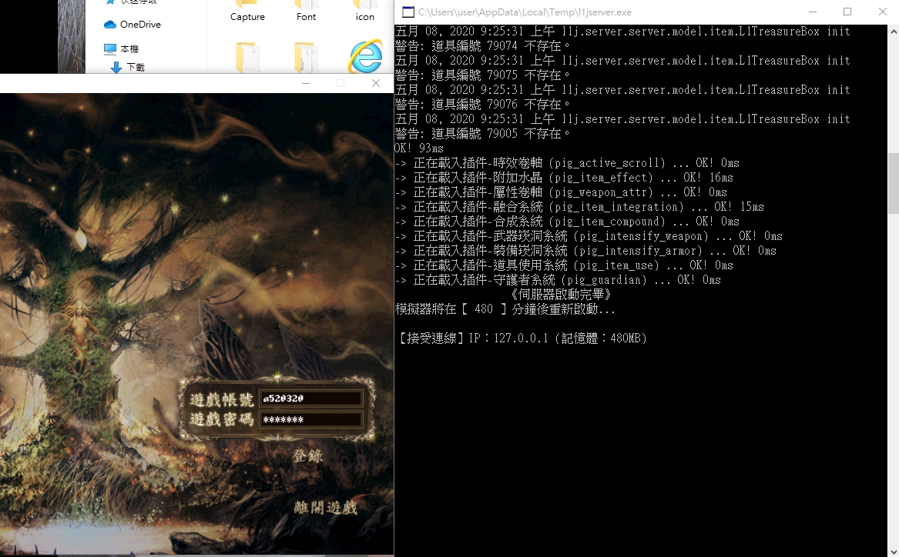Open the icon folder in File Explorer

point(364,12)
